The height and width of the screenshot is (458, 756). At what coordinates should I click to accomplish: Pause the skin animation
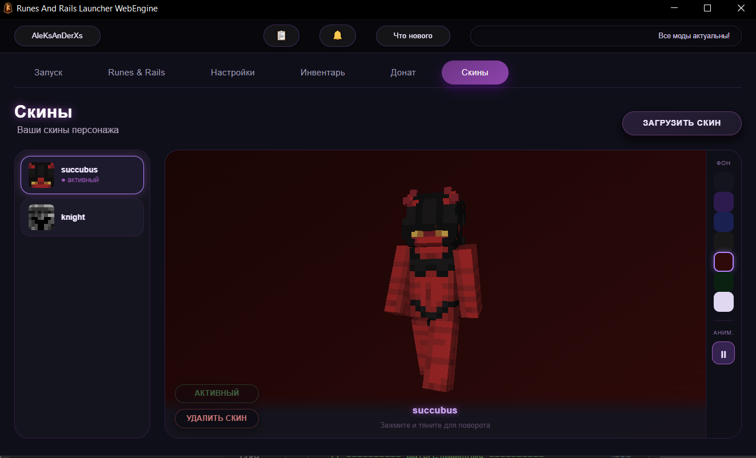point(723,353)
